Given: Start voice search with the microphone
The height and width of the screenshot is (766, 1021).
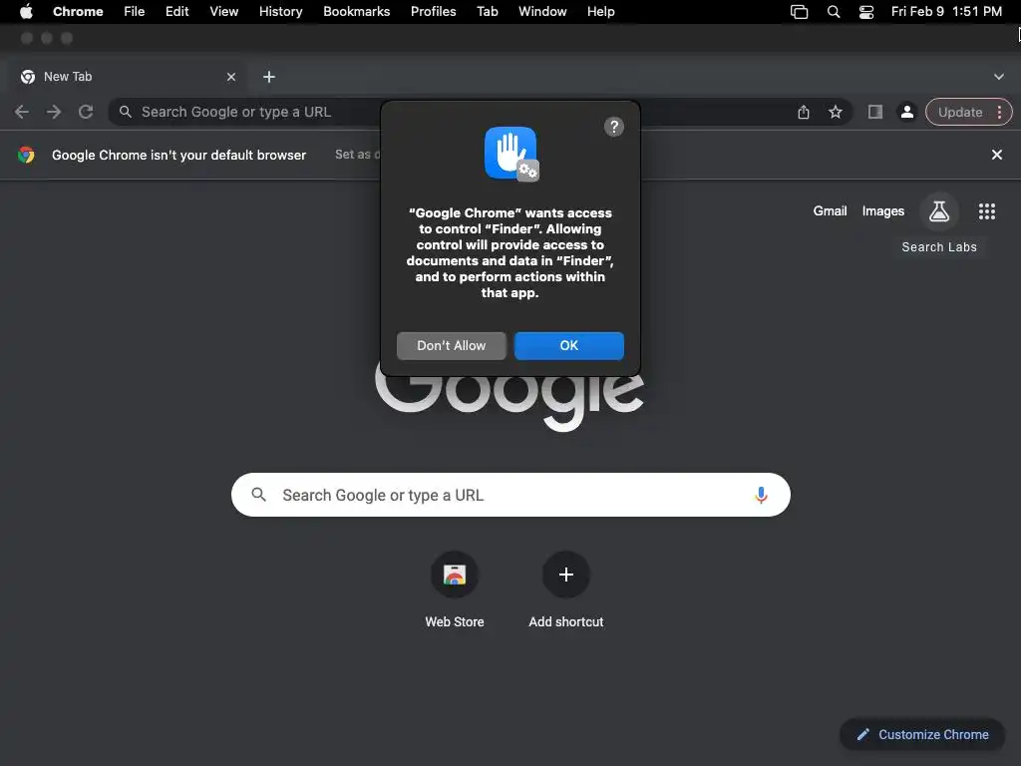Looking at the screenshot, I should tap(761, 495).
